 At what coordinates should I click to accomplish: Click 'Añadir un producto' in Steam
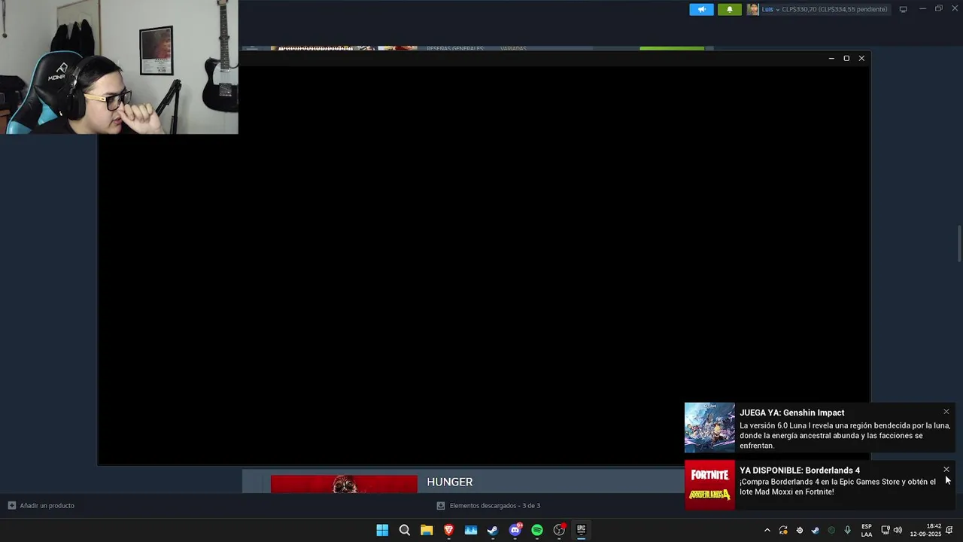(x=47, y=505)
